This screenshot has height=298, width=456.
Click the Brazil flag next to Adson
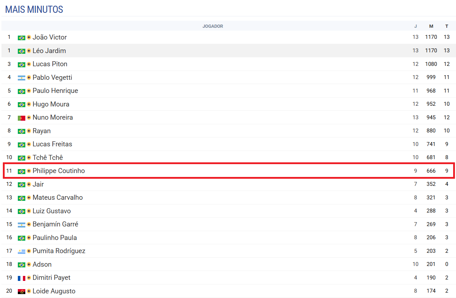(21, 265)
